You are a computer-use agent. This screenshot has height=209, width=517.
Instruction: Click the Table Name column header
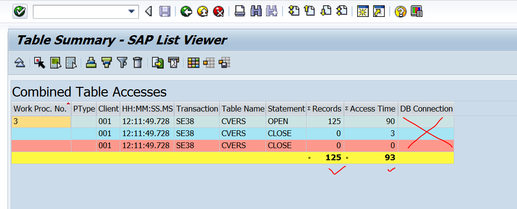243,109
